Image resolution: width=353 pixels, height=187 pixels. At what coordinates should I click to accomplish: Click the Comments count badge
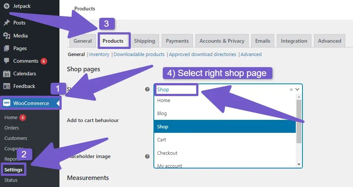[44, 61]
